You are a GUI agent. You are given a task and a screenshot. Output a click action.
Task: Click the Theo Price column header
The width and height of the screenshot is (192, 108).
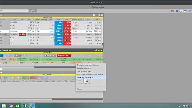coord(76,59)
